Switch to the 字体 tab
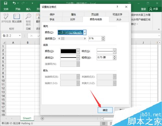162x126 pixels. click(52, 19)
